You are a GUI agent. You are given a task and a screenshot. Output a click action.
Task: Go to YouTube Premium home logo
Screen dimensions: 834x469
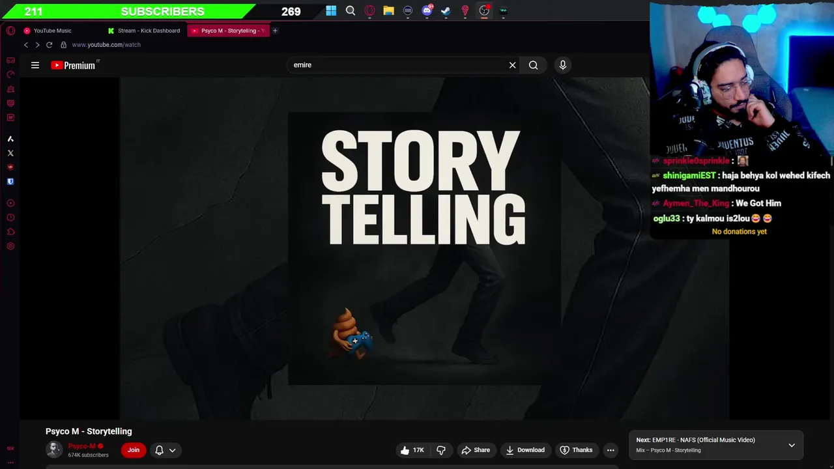tap(74, 65)
